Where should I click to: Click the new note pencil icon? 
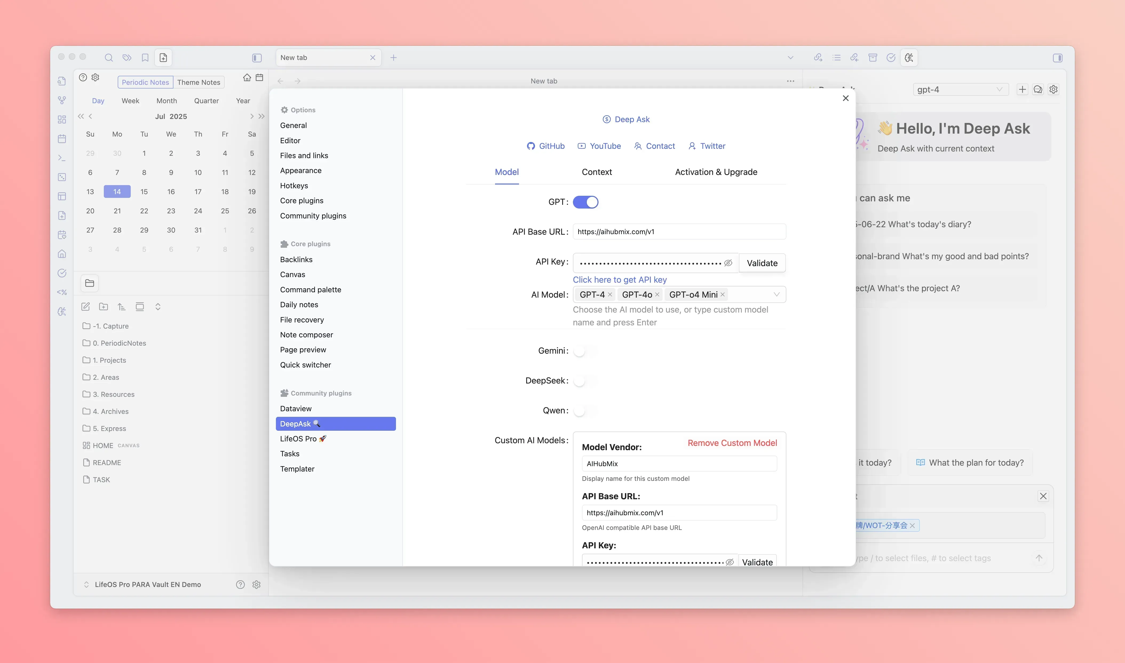click(x=85, y=306)
